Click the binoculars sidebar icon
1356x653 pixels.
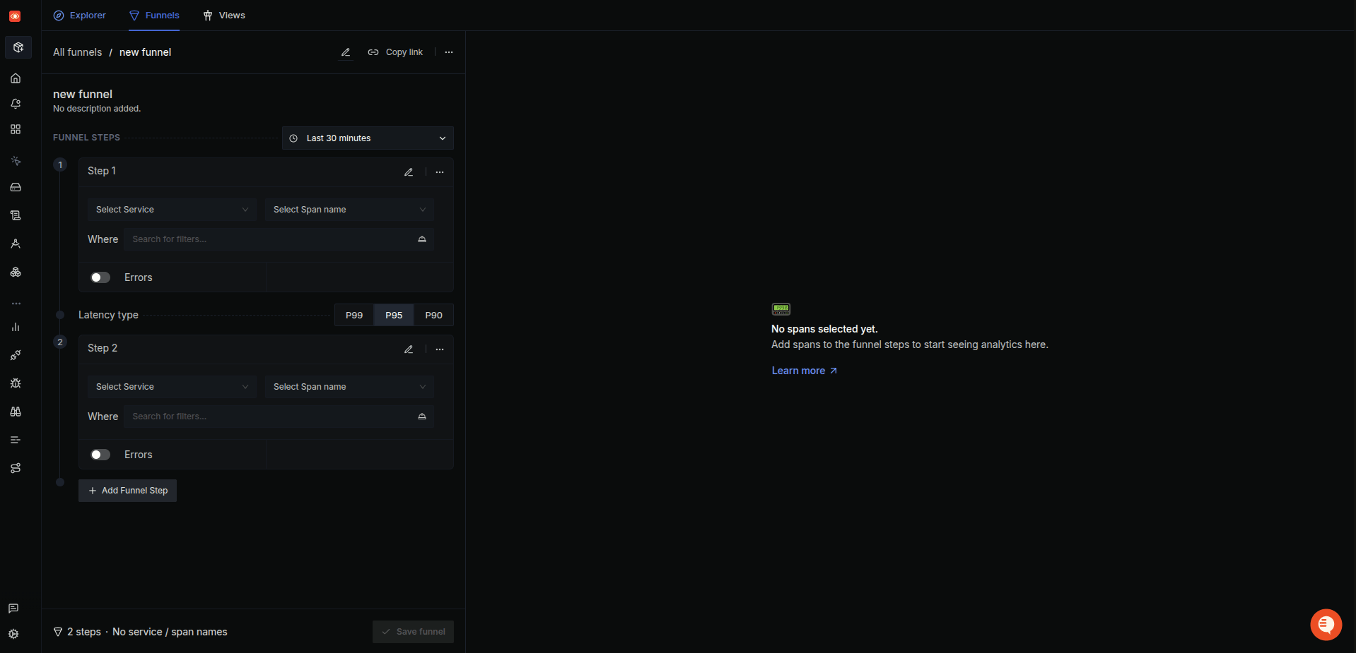click(x=16, y=412)
